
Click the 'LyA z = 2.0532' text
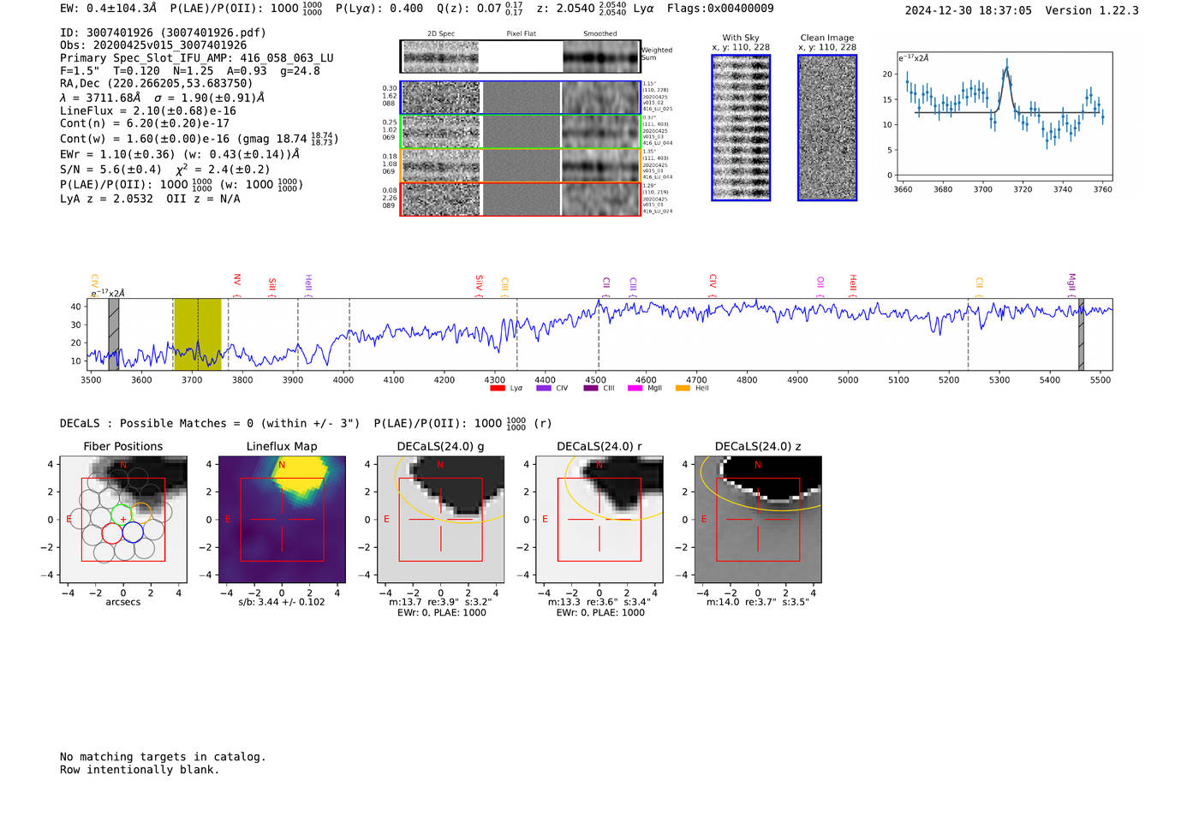[106, 199]
